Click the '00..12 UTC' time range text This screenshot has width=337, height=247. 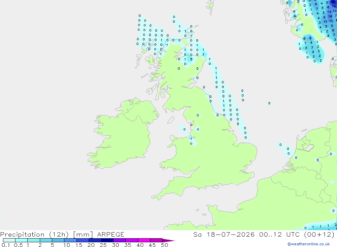279,234
